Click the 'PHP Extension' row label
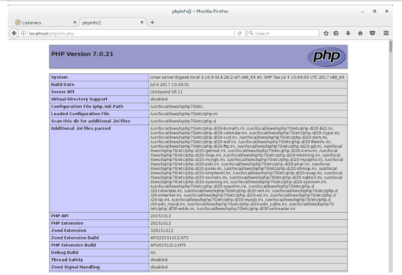The image size is (402, 275). [x=67, y=223]
